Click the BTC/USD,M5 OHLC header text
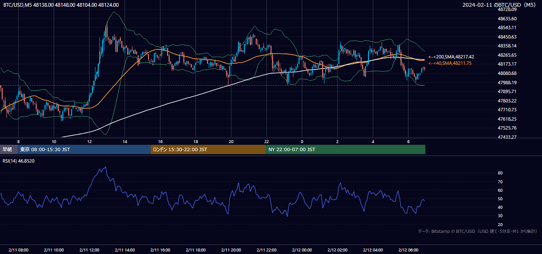This screenshot has width=542, height=254. 61,5
